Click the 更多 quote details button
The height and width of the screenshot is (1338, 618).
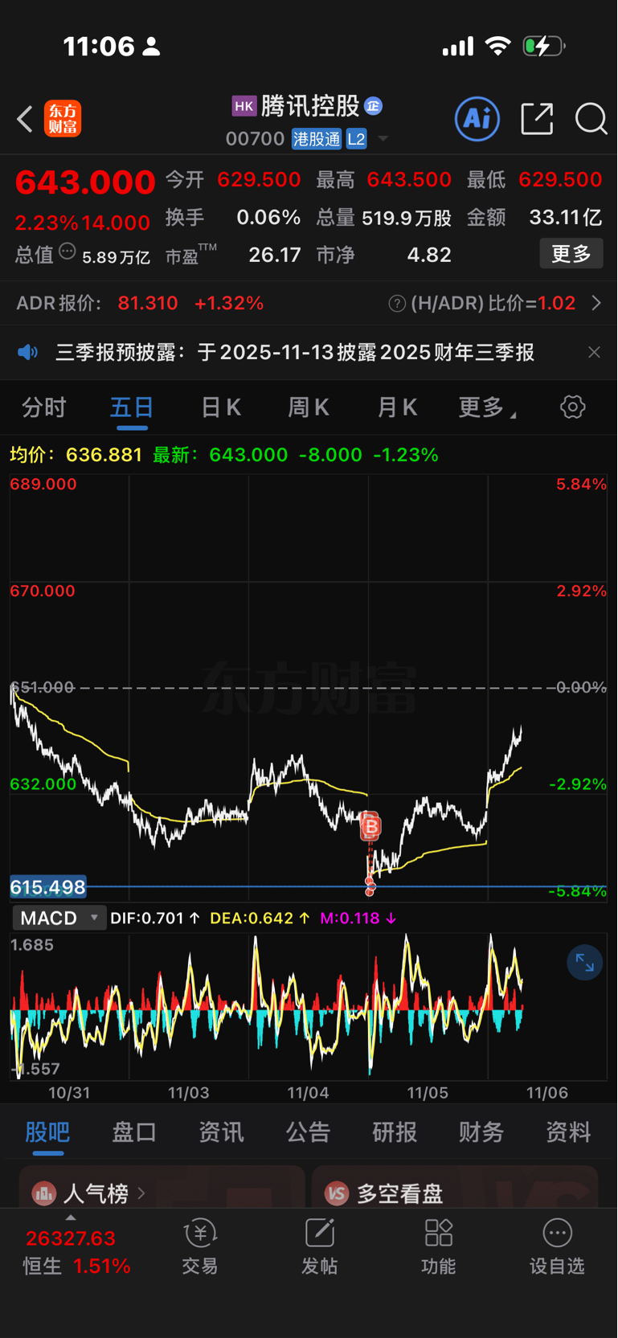(571, 254)
